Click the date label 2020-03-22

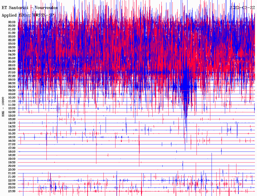coord(242,8)
